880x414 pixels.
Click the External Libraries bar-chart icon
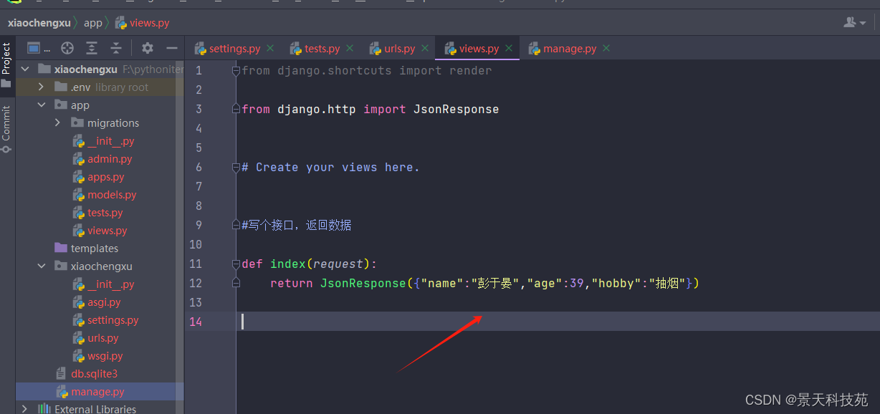44,409
